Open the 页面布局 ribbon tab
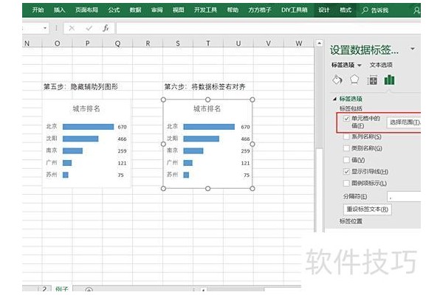Screen dimensions: 443x295 click(x=86, y=10)
